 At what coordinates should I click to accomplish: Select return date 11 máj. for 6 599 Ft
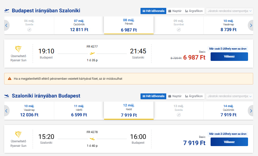79,110
